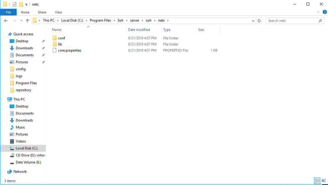The width and height of the screenshot is (328, 185).
Task: Refresh the netx folder view
Action: (x=259, y=21)
